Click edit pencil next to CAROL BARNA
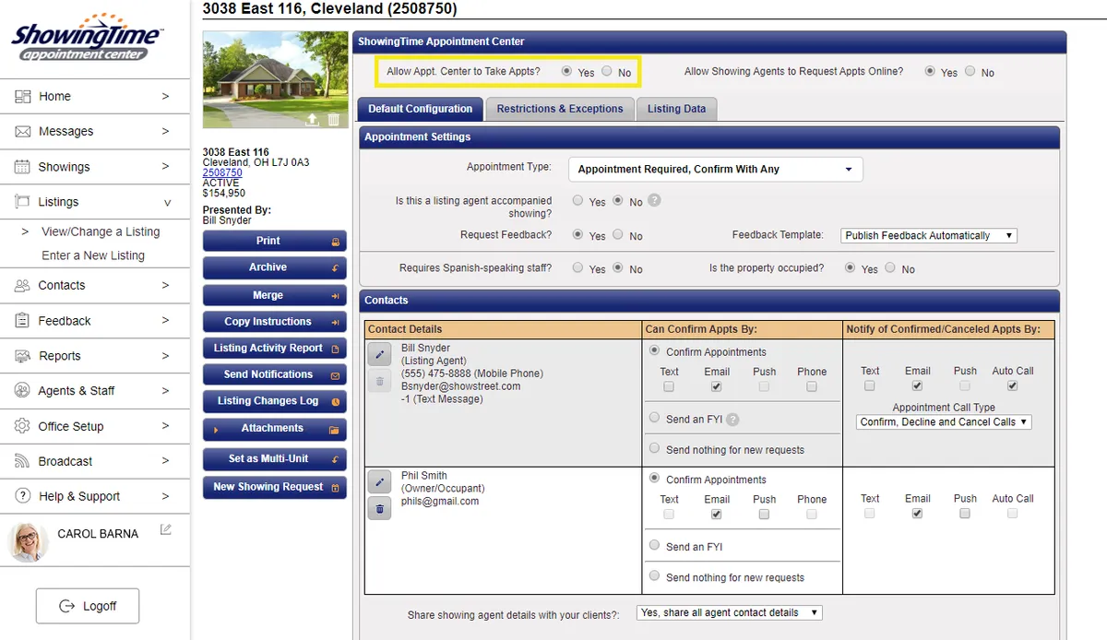Screen dimensions: 1107x640 165,529
